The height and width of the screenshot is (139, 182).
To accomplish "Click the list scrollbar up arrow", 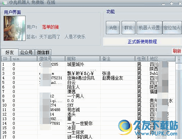I will pos(179,59).
